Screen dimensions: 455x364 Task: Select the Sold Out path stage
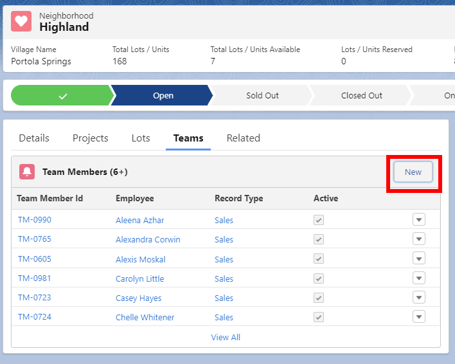pyautogui.click(x=262, y=96)
